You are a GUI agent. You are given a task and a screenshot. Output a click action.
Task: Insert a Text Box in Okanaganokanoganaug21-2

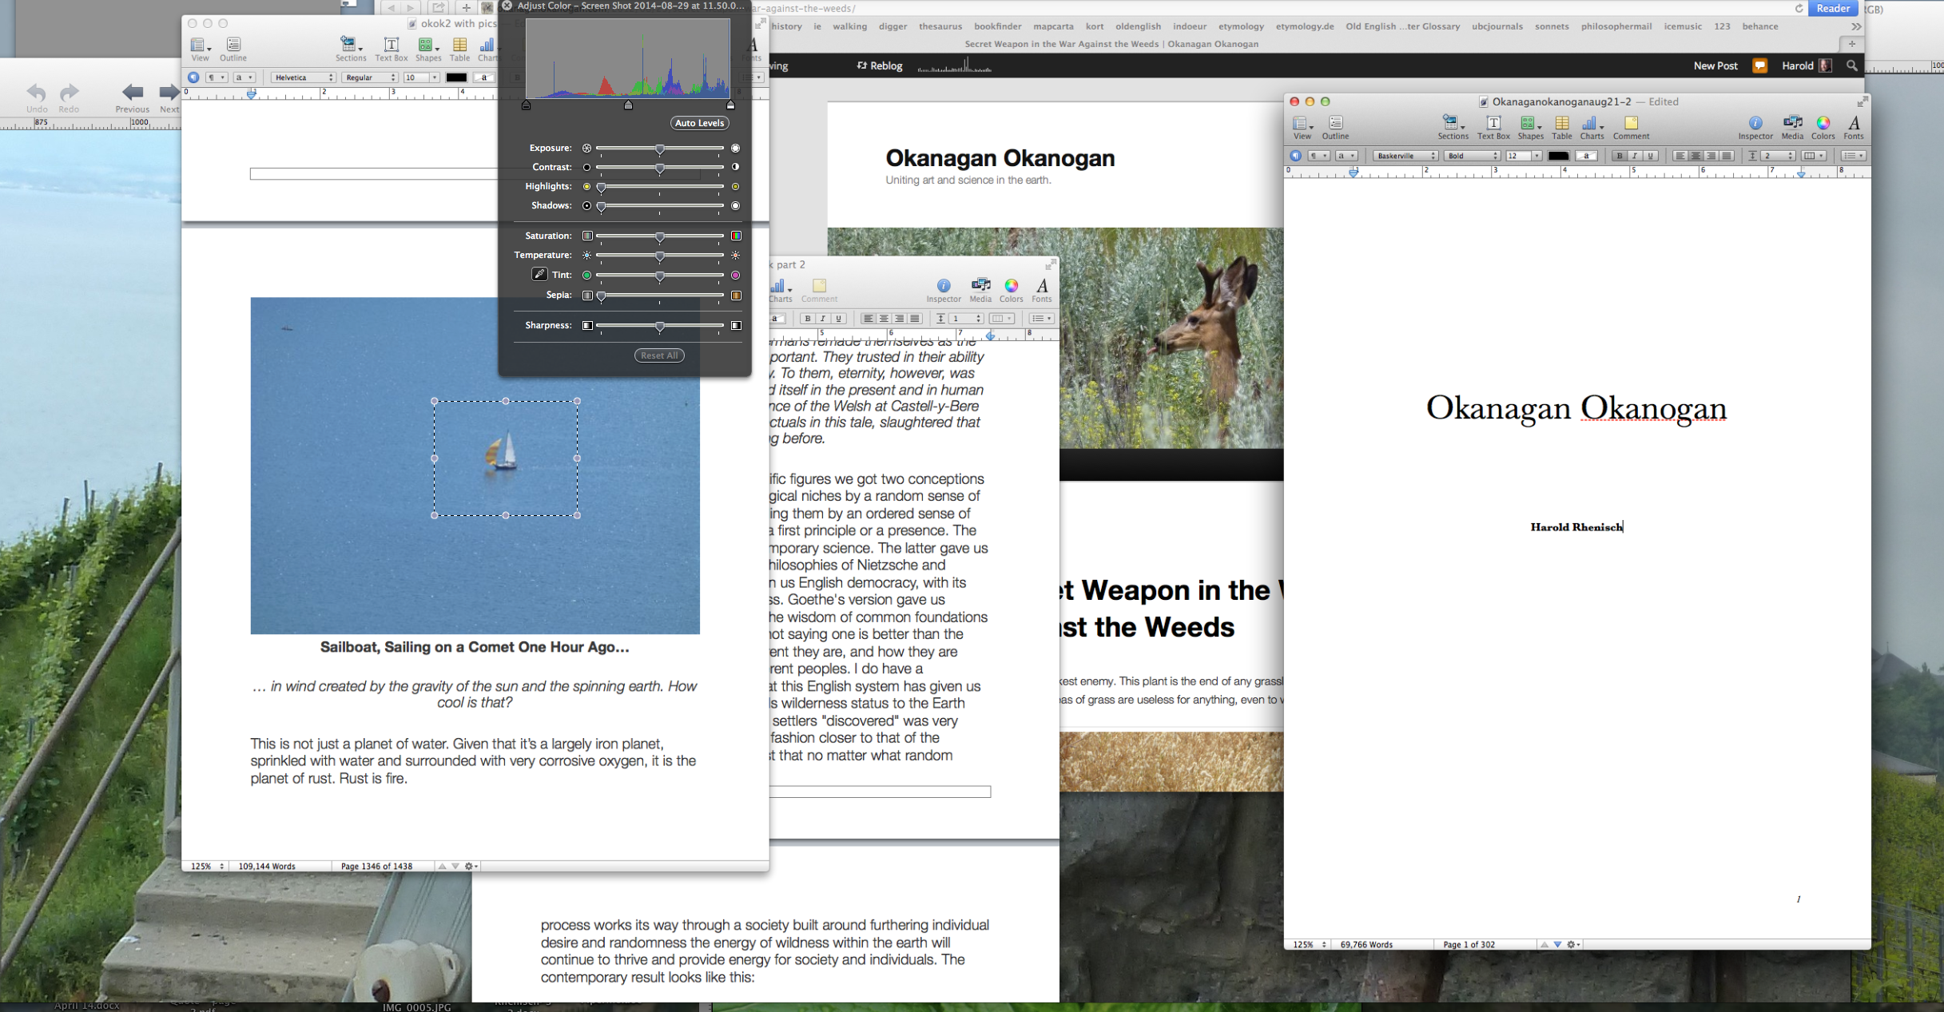[x=1493, y=124]
